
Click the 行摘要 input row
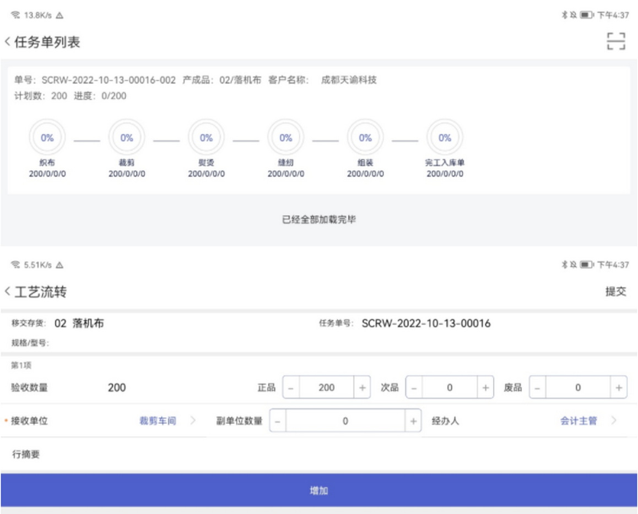click(x=318, y=455)
